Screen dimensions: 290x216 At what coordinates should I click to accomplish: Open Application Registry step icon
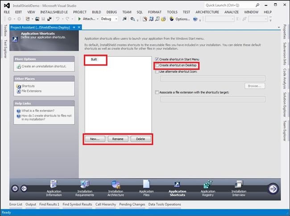[x=208, y=184]
